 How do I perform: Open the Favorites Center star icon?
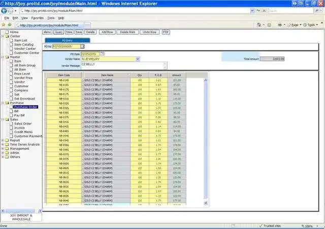4,25
